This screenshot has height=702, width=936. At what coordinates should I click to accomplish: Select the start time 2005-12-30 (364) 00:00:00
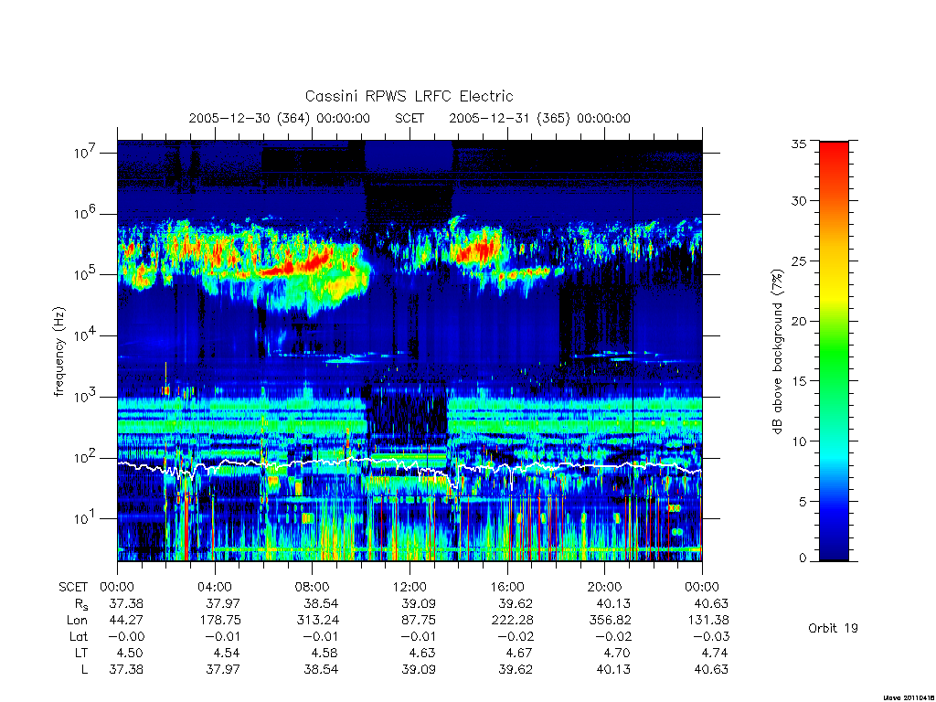280,118
